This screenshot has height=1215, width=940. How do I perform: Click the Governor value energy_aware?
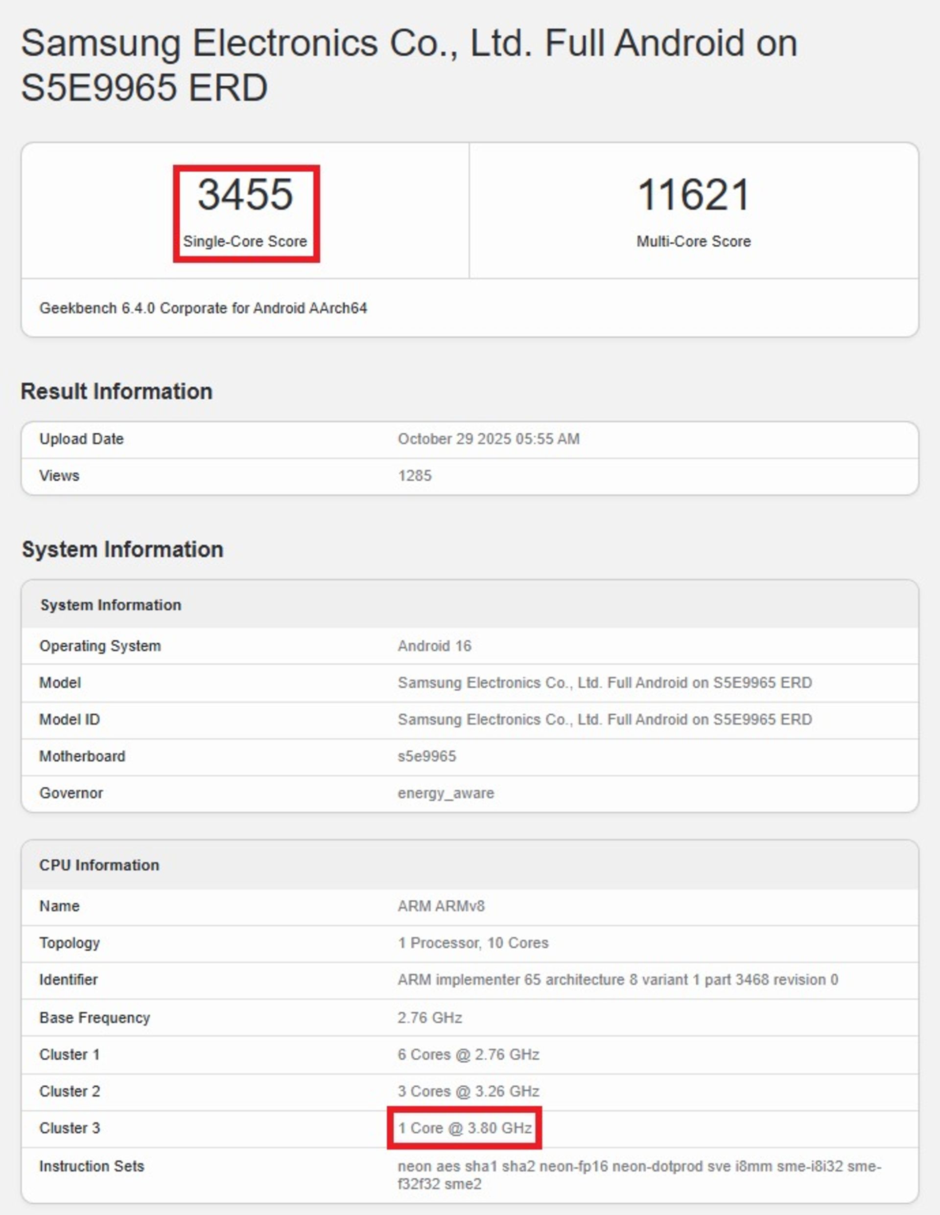pyautogui.click(x=445, y=793)
